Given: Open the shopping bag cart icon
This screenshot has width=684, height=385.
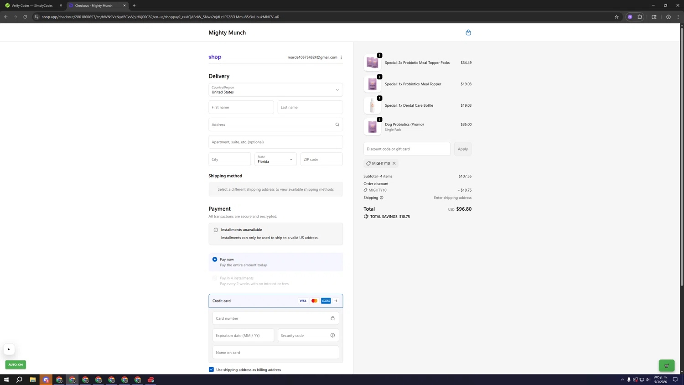Looking at the screenshot, I should coord(468,32).
